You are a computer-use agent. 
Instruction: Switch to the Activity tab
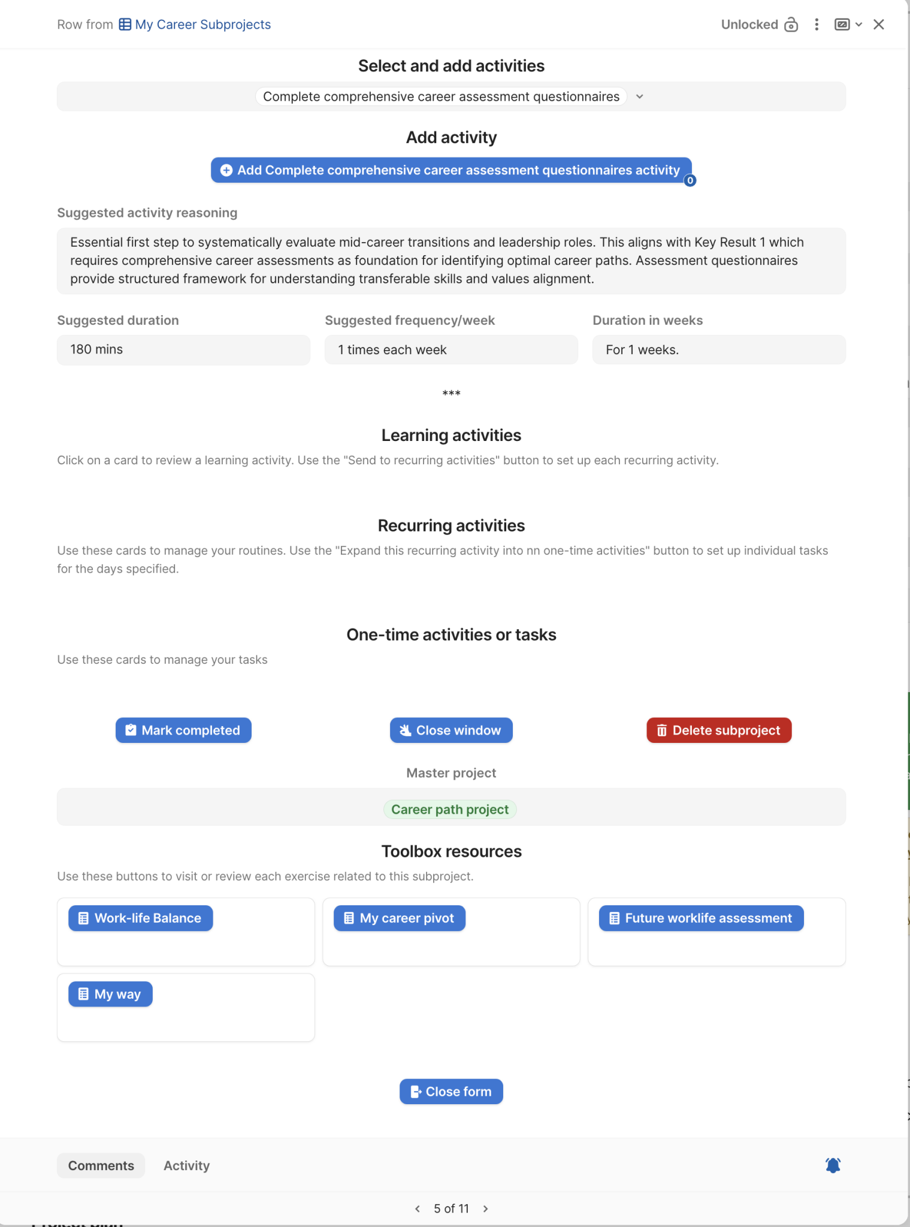point(186,1165)
